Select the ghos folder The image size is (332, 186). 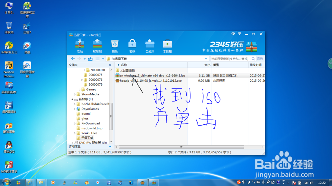coord(83,118)
